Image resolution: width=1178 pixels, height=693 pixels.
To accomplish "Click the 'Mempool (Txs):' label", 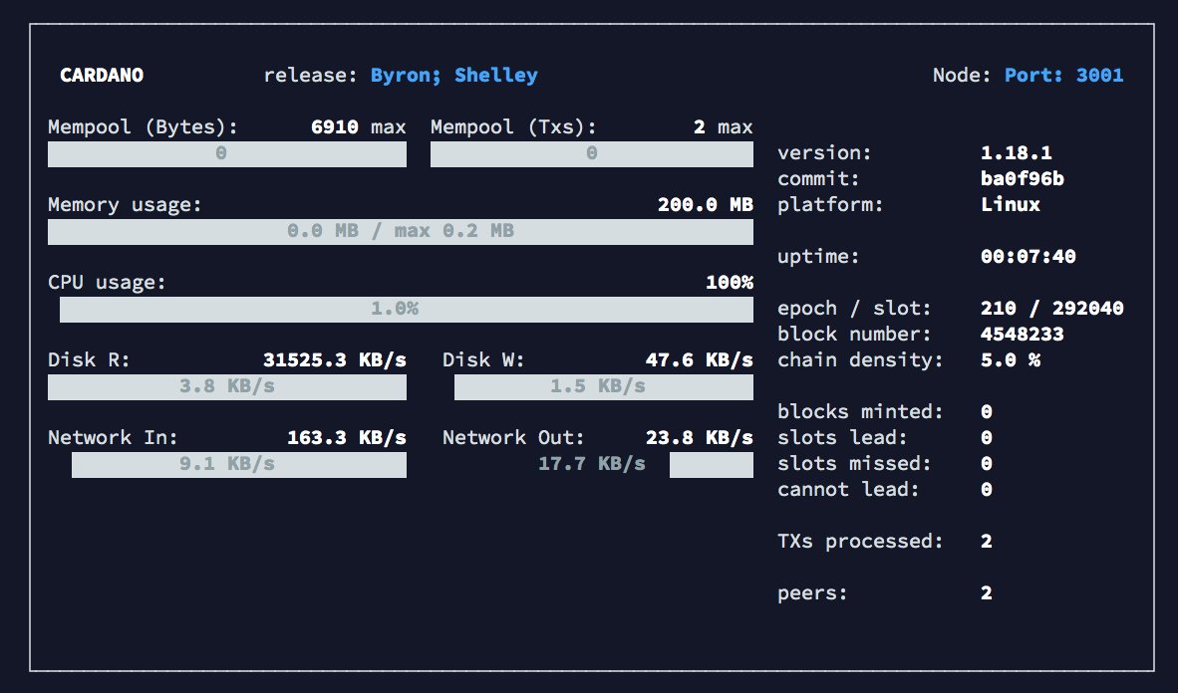I will point(514,126).
